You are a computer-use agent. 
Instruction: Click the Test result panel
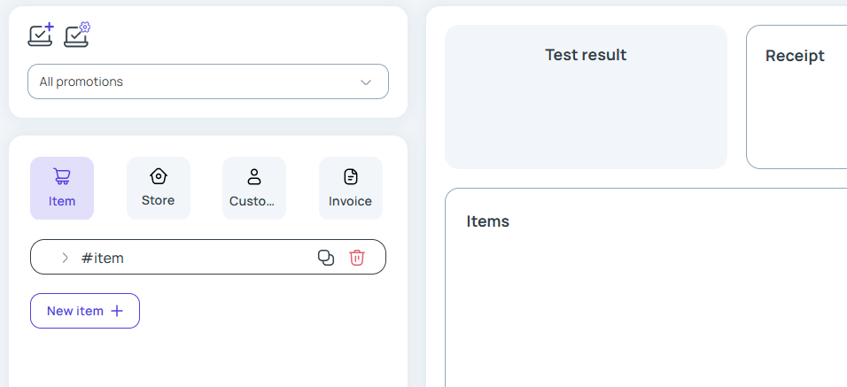[x=586, y=97]
